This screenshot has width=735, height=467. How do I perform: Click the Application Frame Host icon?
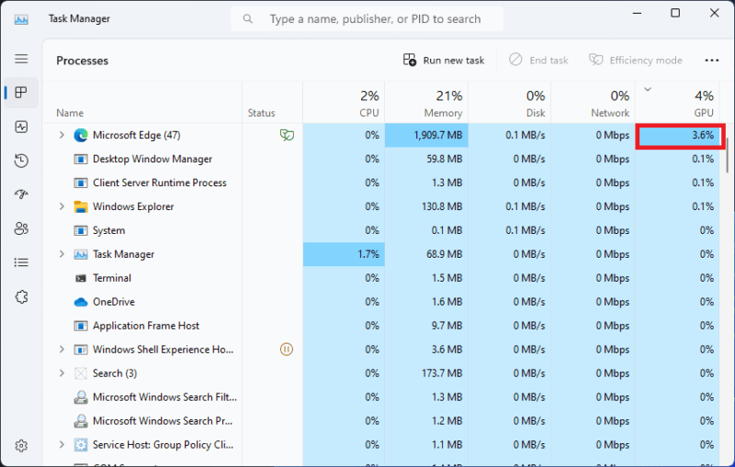(x=81, y=326)
